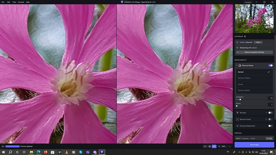The width and height of the screenshot is (276, 155).
Task: Click the Topaz logo in title bar
Action: (x=122, y=2)
